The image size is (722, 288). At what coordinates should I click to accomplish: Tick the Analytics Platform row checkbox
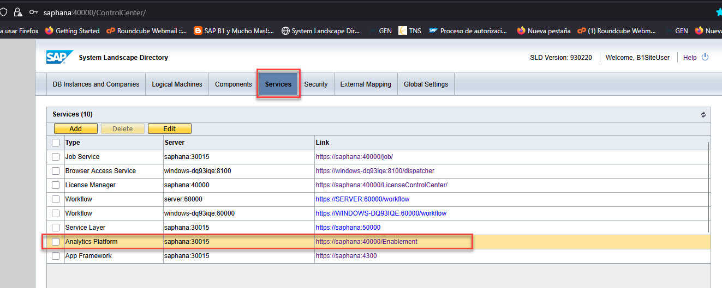click(56, 242)
